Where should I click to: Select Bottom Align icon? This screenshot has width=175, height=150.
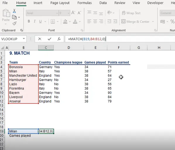click(x=101, y=13)
